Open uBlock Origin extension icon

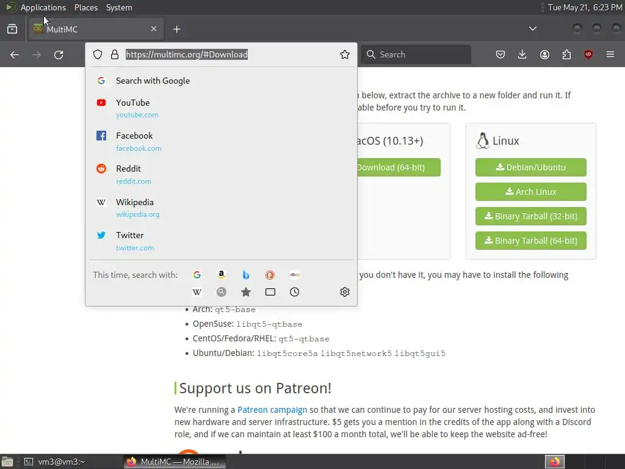[x=588, y=54]
